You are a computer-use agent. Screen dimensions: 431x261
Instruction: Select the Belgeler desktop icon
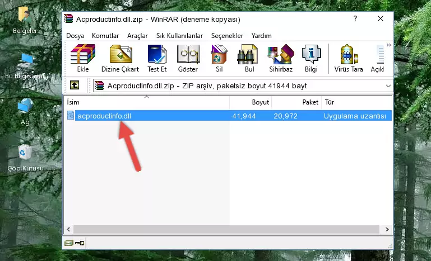[x=25, y=20]
